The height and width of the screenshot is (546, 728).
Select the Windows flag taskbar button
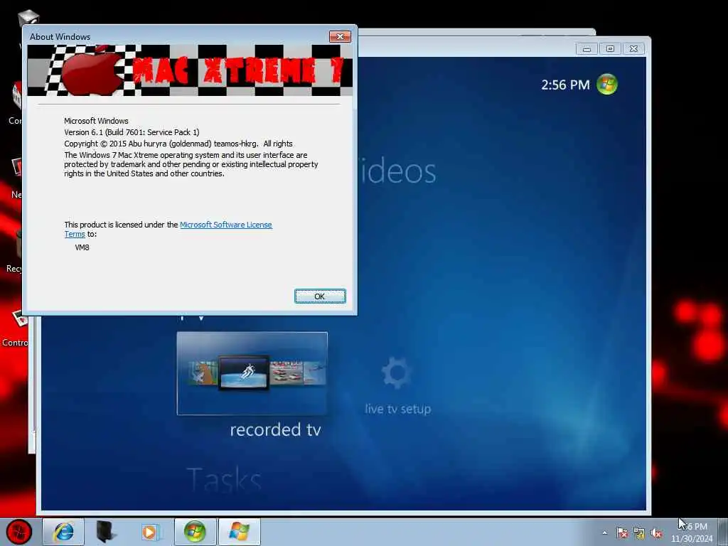[239, 532]
